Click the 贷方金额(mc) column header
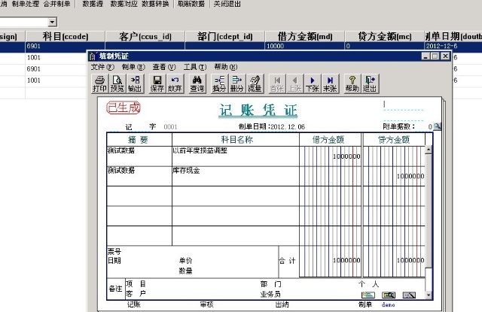The image size is (482, 312). point(385,36)
